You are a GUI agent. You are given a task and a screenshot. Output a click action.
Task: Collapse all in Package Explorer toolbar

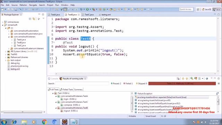(x=30, y=19)
